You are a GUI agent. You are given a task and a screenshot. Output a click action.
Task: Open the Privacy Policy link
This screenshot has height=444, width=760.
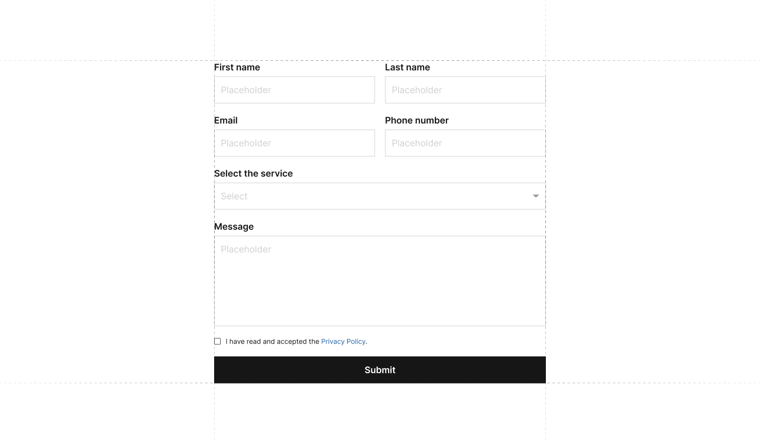tap(343, 341)
